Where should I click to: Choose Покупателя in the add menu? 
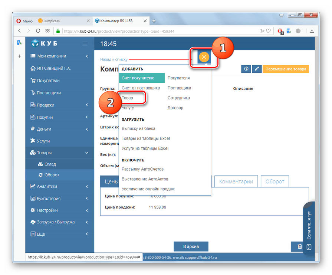178,78
